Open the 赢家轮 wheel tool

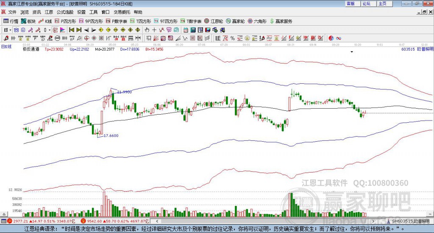pos(235,21)
